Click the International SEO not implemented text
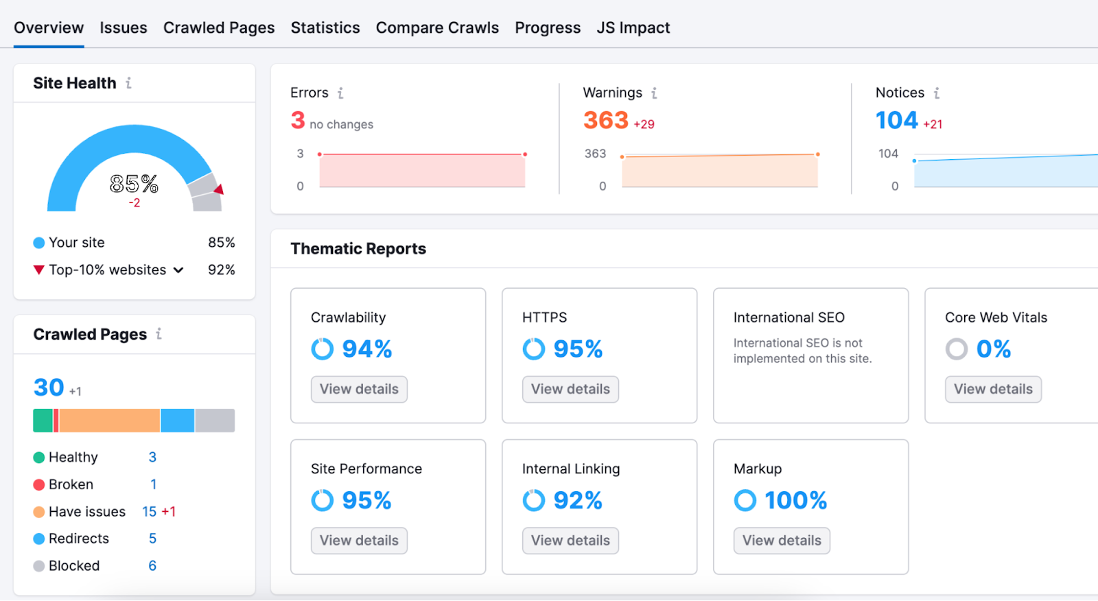 802,351
